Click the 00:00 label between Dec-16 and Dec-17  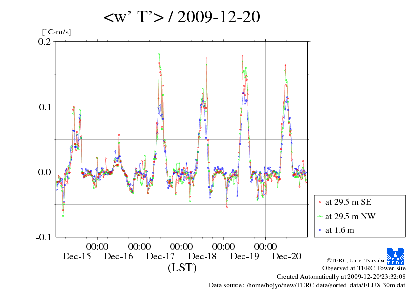point(139,246)
